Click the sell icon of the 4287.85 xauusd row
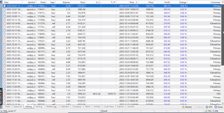This screenshot has height=113, width=224. (x=4, y=41)
